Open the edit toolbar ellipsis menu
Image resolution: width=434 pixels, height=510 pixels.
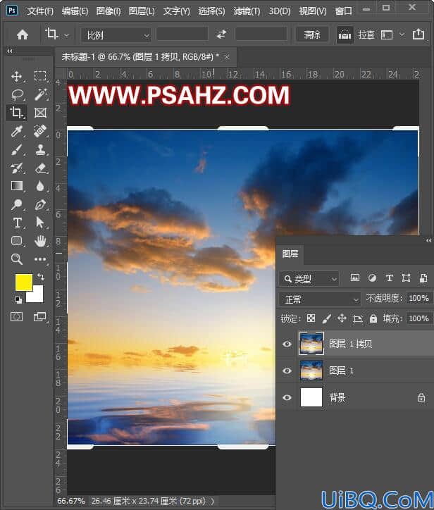click(40, 259)
